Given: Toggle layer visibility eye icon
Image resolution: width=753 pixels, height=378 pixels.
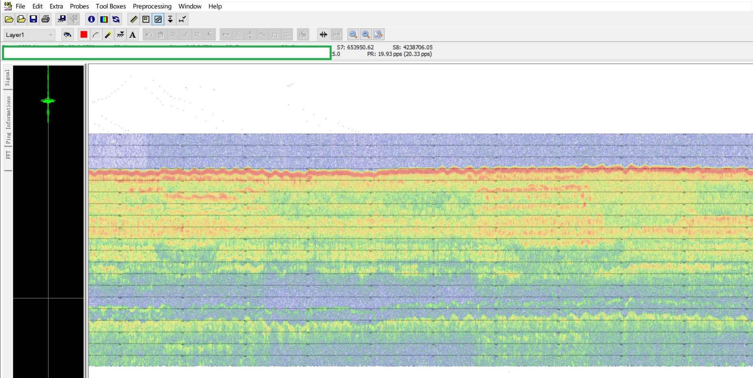Looking at the screenshot, I should 67,35.
